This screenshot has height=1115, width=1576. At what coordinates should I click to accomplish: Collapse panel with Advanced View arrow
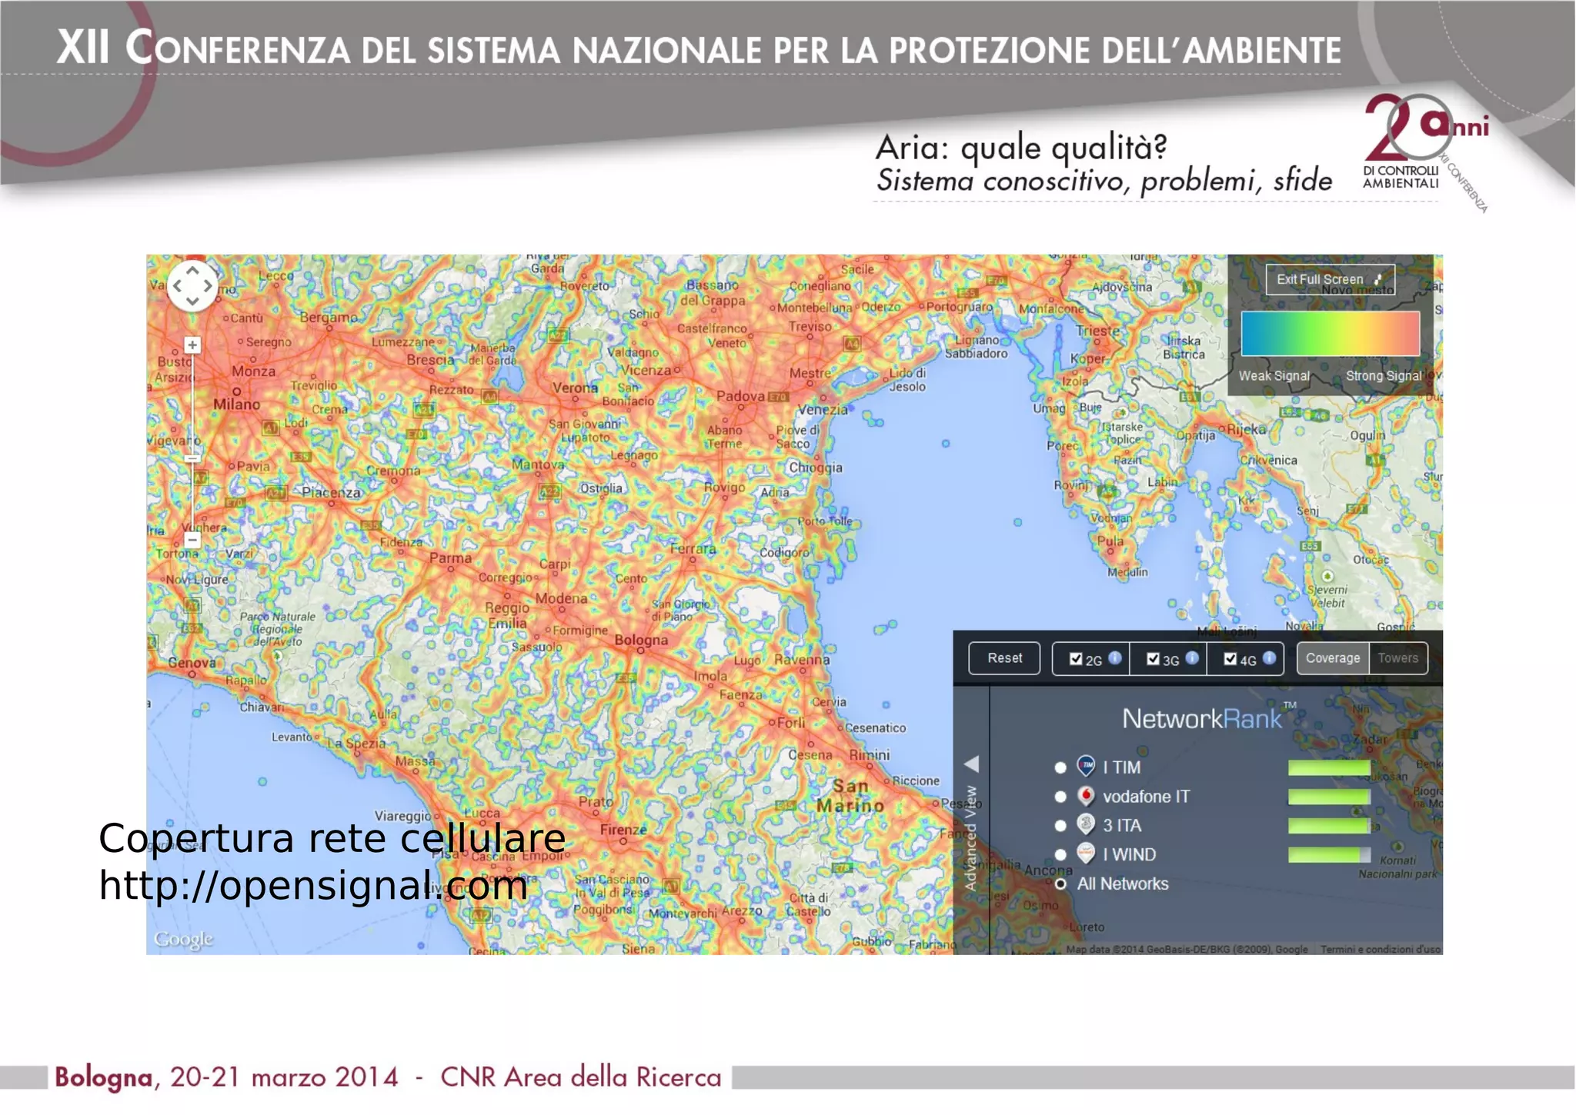coord(971,764)
